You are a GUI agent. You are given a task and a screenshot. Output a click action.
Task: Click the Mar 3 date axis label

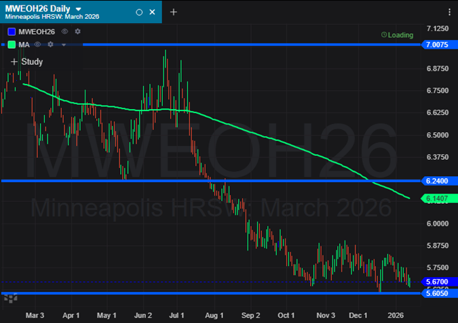coord(35,316)
